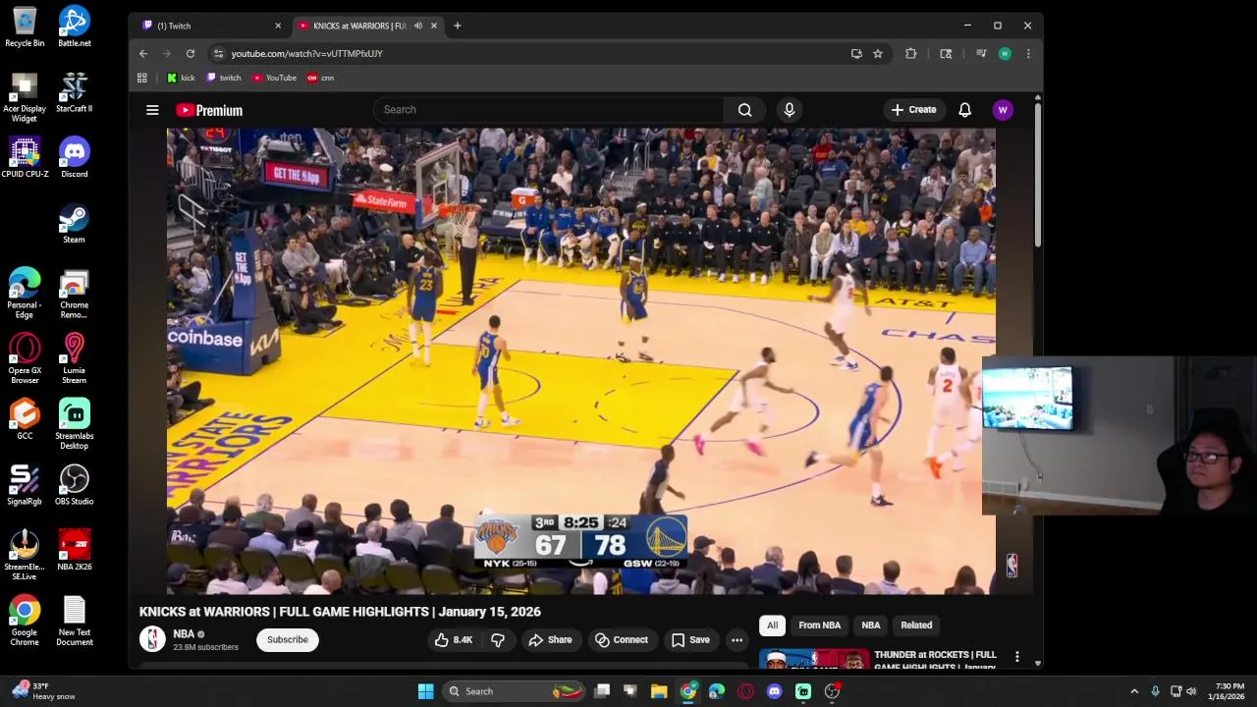Image resolution: width=1257 pixels, height=707 pixels.
Task: Open THUNDER at ROCKETS video thumbnail
Action: pos(814,659)
